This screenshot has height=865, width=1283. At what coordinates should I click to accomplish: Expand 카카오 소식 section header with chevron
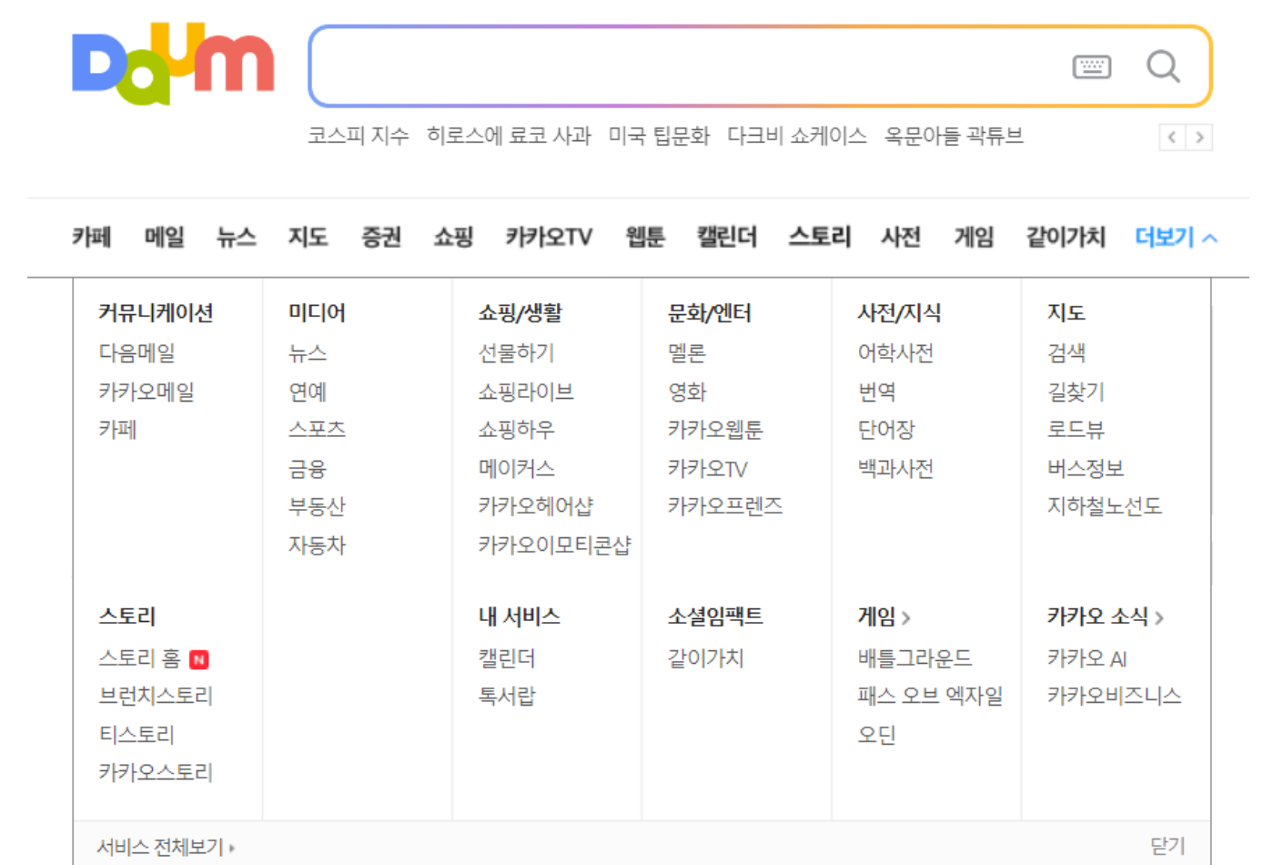[1106, 616]
